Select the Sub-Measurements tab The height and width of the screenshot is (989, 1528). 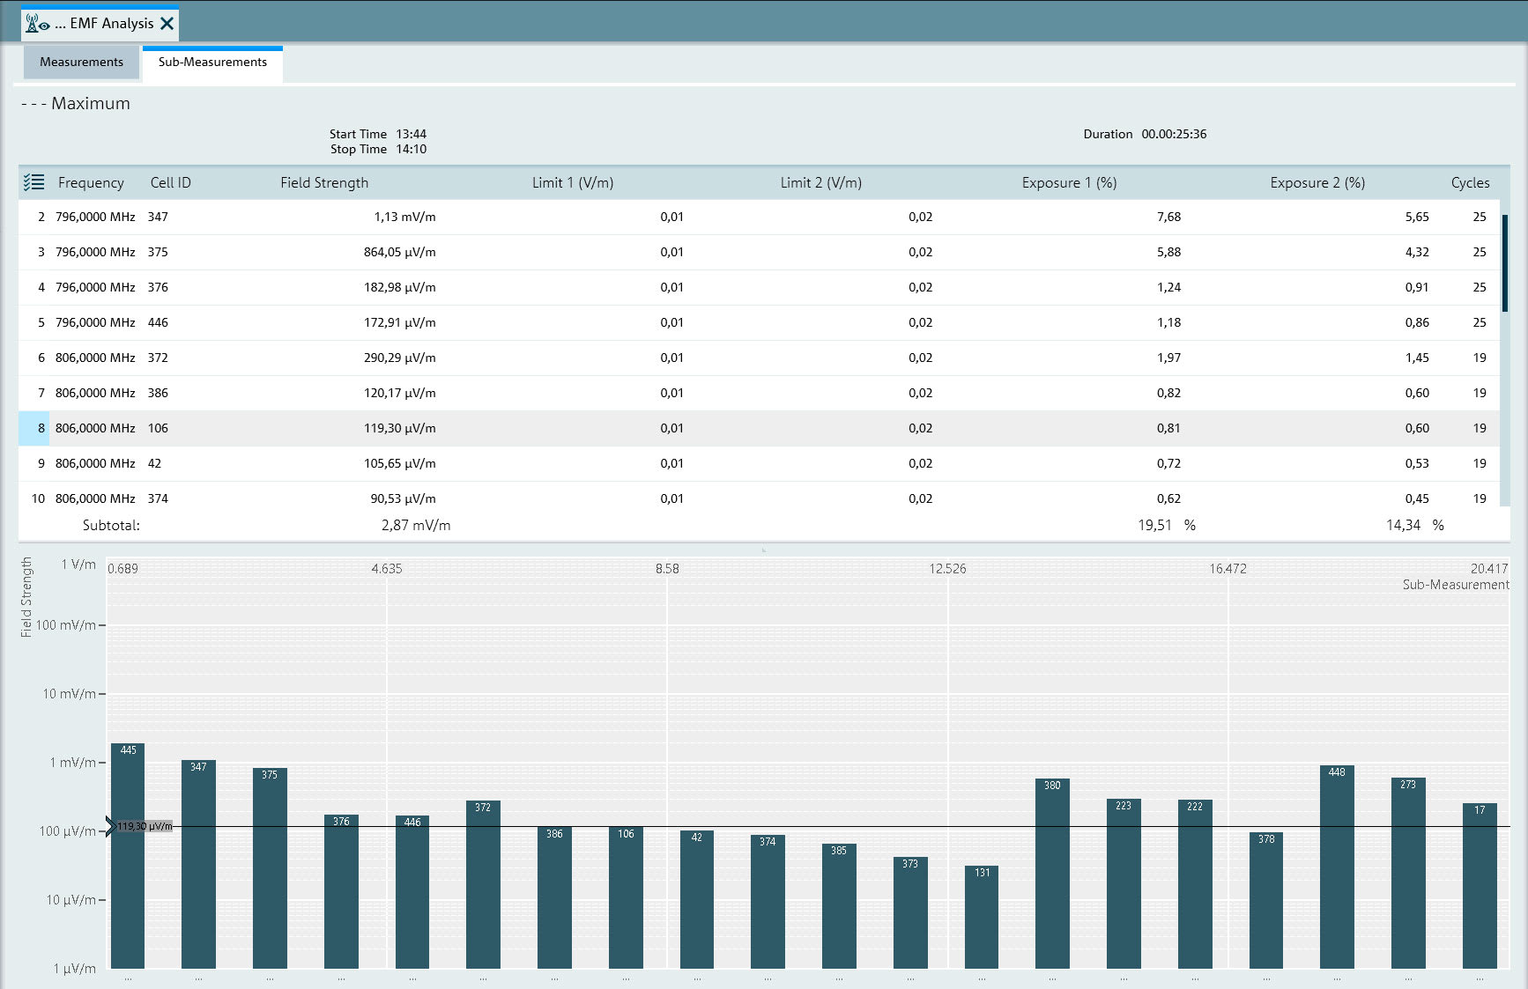tap(211, 62)
